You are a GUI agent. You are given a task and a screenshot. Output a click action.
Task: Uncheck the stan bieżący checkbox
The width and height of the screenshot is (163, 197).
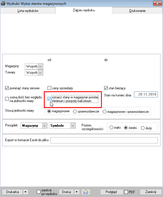pyautogui.click(x=106, y=88)
